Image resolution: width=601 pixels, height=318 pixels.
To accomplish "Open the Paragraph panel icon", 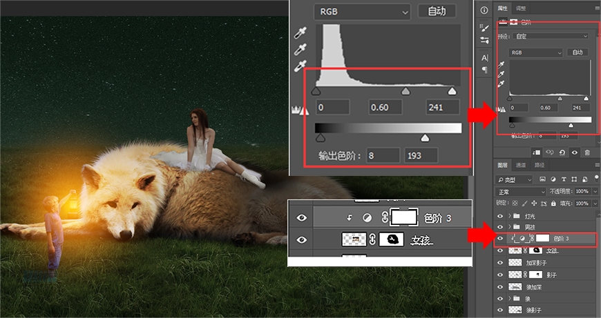I will coord(484,70).
